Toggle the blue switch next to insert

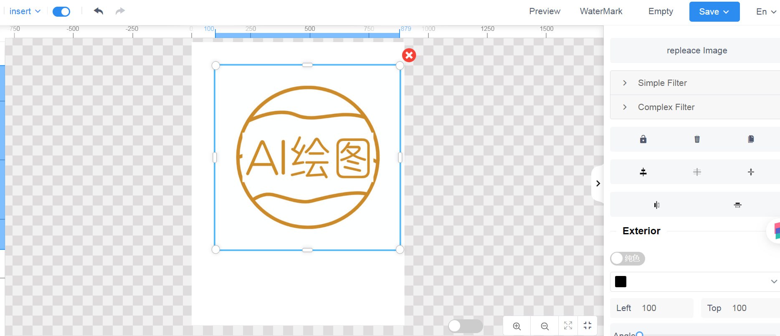pos(61,12)
